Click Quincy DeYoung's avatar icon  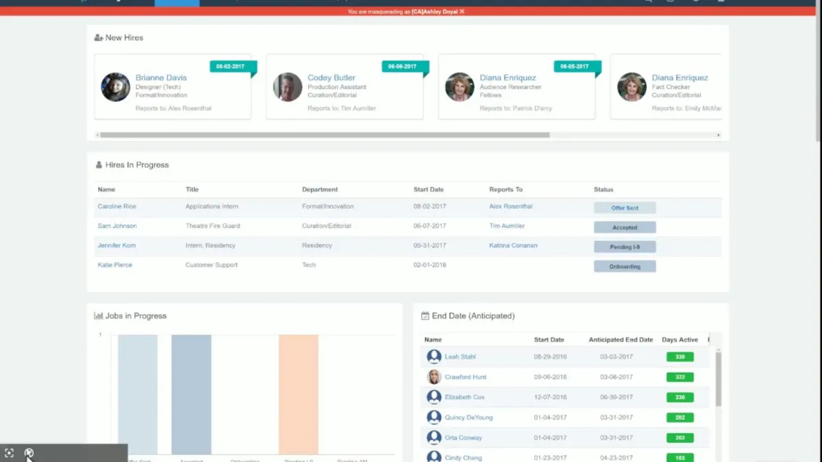click(434, 418)
